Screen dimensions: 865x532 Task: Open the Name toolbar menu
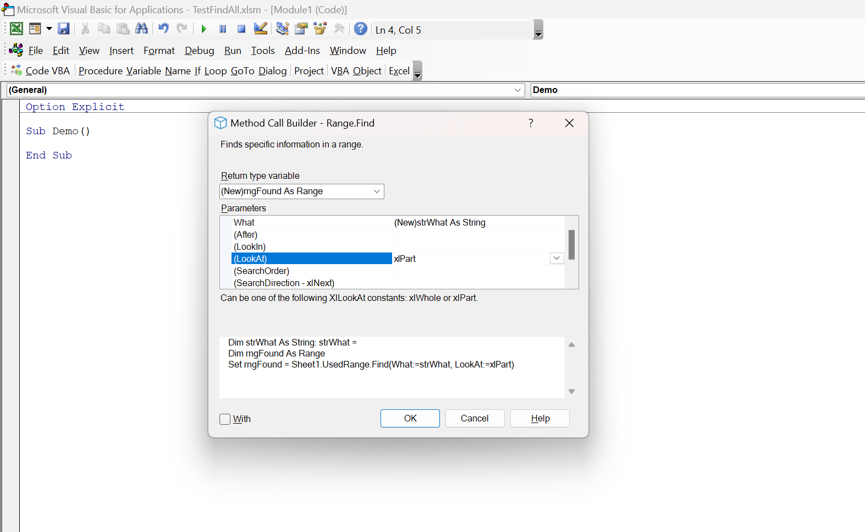pyautogui.click(x=178, y=71)
